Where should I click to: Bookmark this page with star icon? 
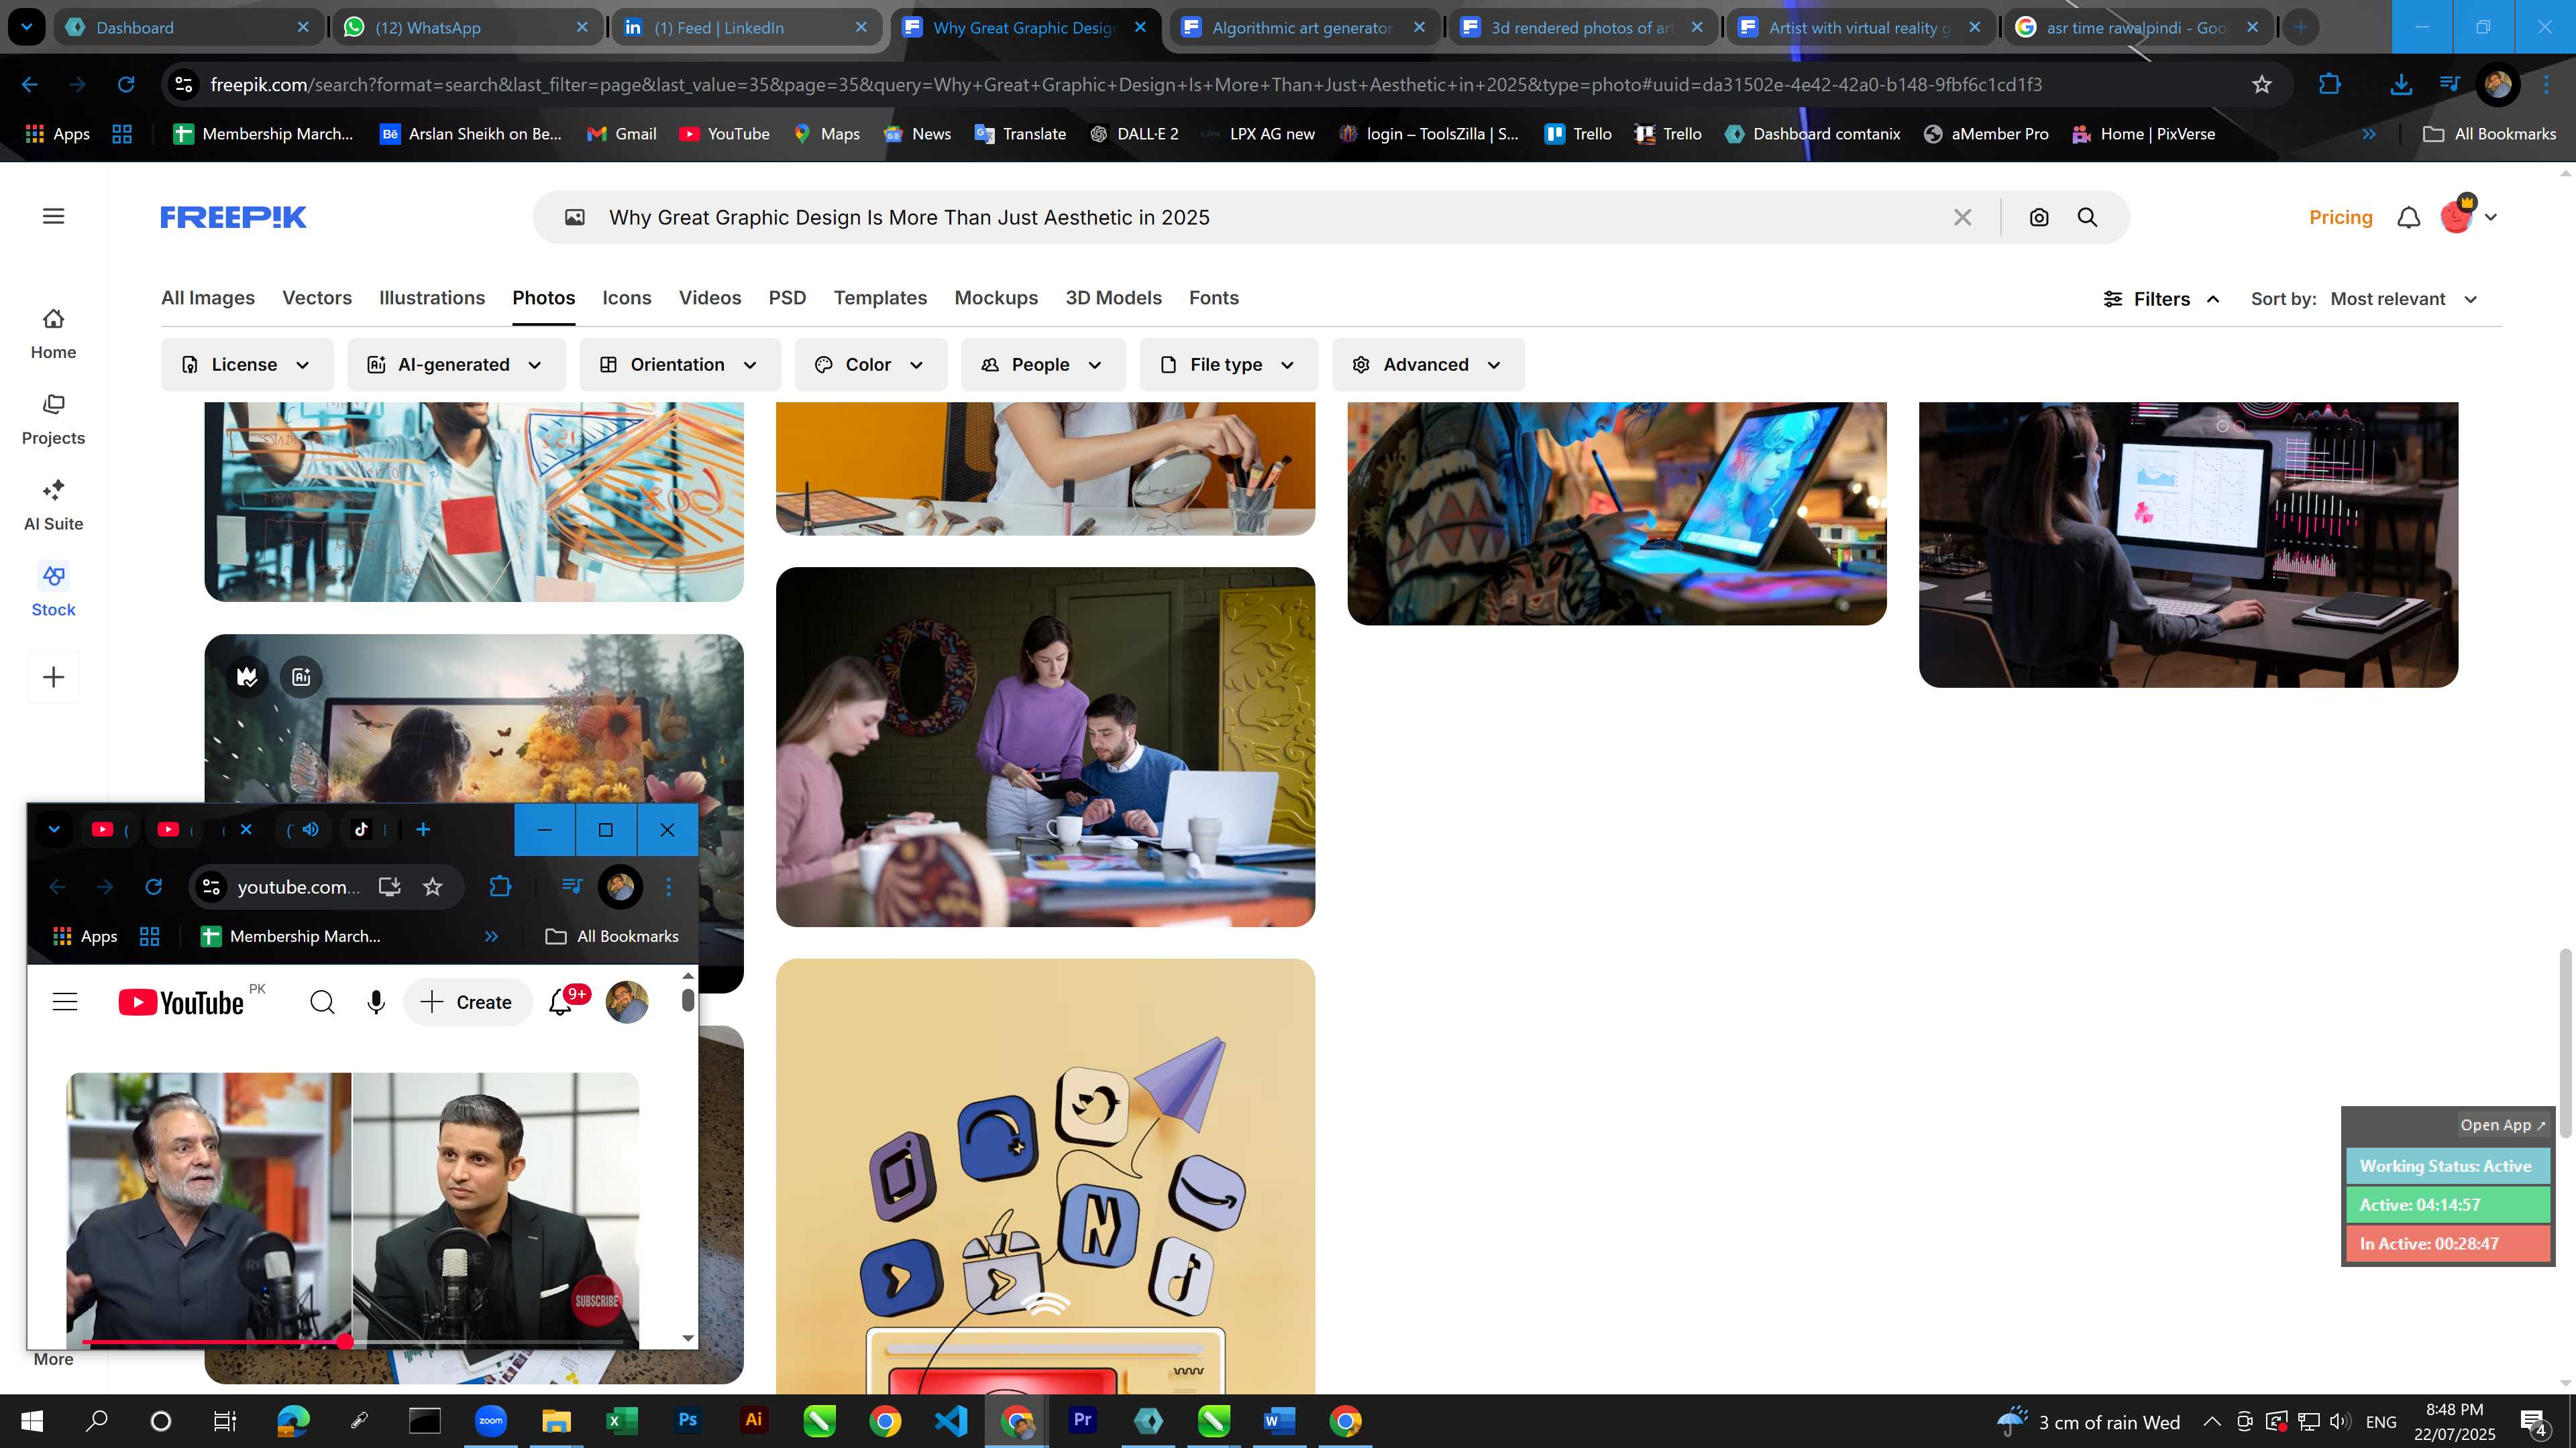coord(2262,85)
